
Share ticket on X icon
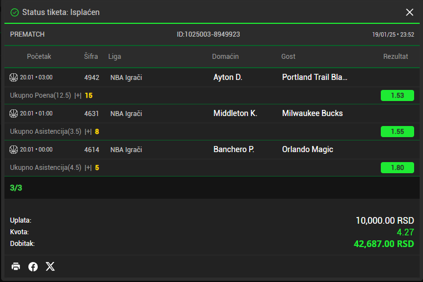[50, 266]
